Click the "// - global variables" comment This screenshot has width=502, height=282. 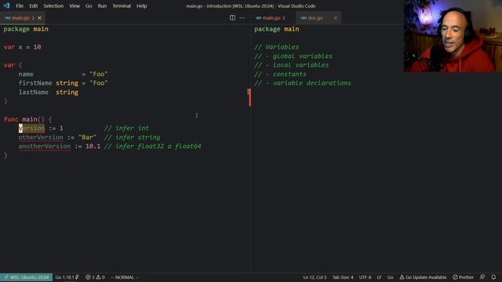[x=293, y=56]
